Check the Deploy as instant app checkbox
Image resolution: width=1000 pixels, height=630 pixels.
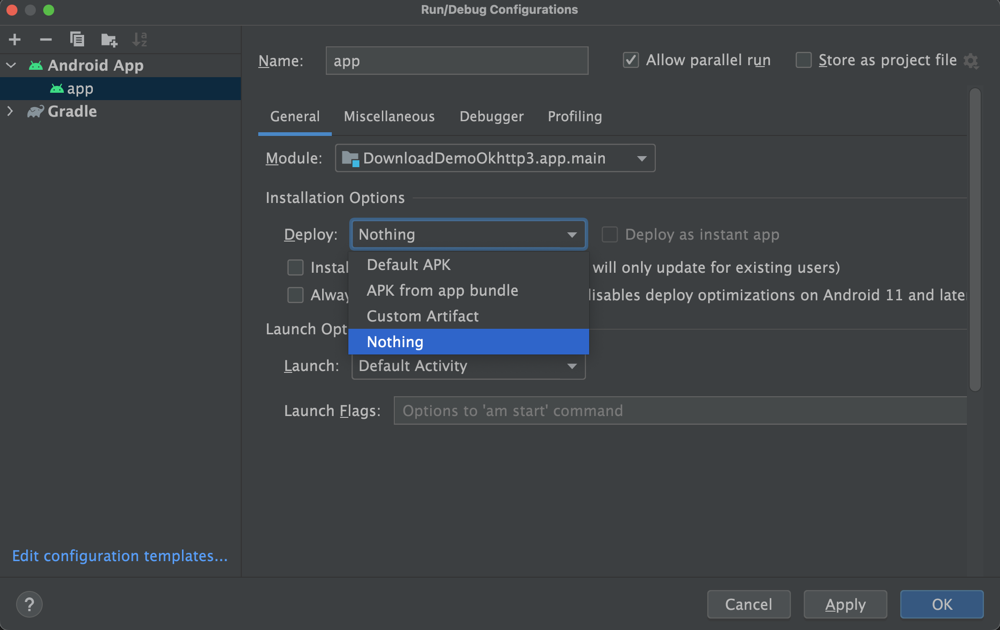tap(610, 234)
